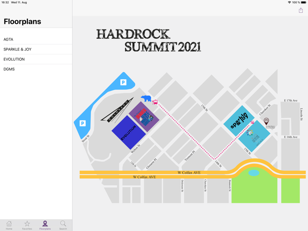Tap the Hardrock Summit 2021 title

click(149, 40)
